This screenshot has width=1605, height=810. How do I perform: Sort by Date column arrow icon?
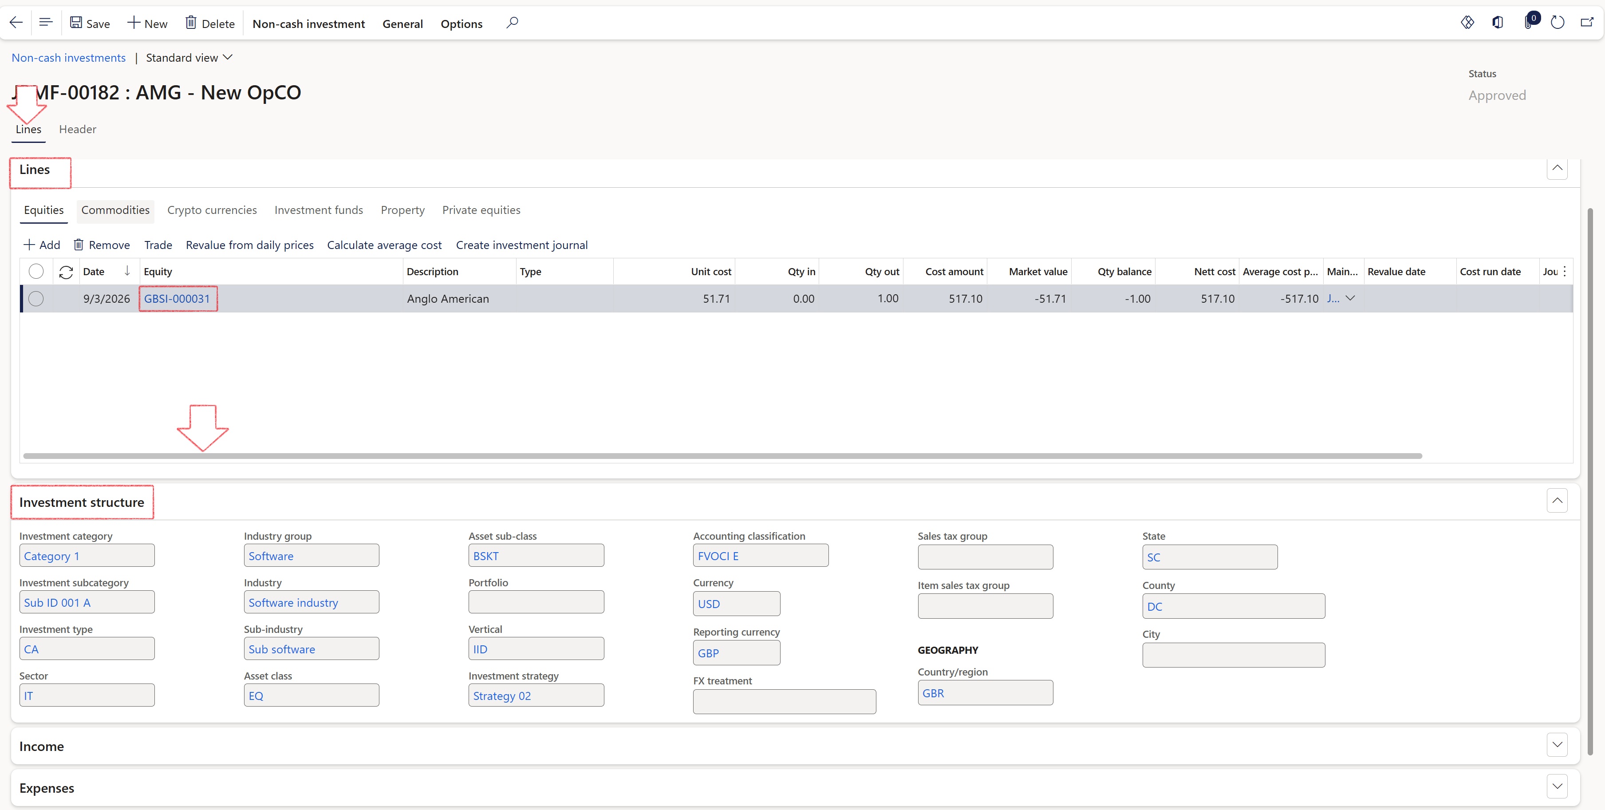point(127,271)
